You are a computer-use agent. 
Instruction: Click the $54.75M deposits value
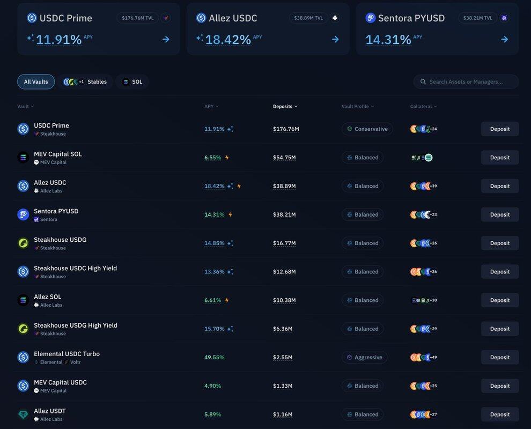[284, 158]
